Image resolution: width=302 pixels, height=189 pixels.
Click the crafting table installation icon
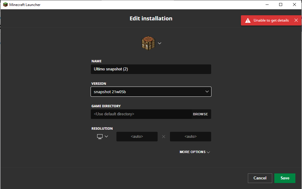pyautogui.click(x=148, y=43)
